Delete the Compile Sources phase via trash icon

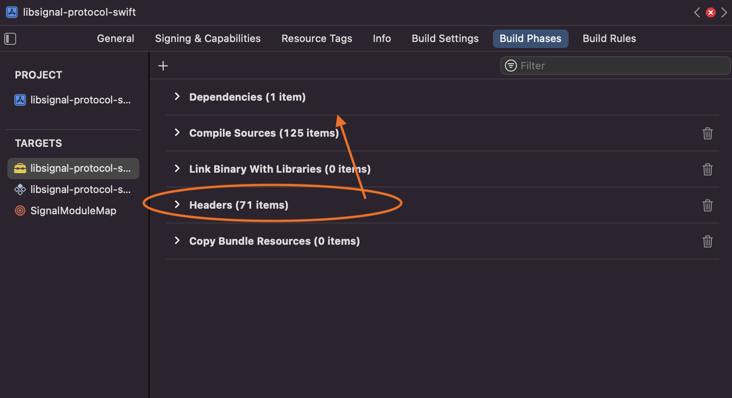[x=708, y=133]
